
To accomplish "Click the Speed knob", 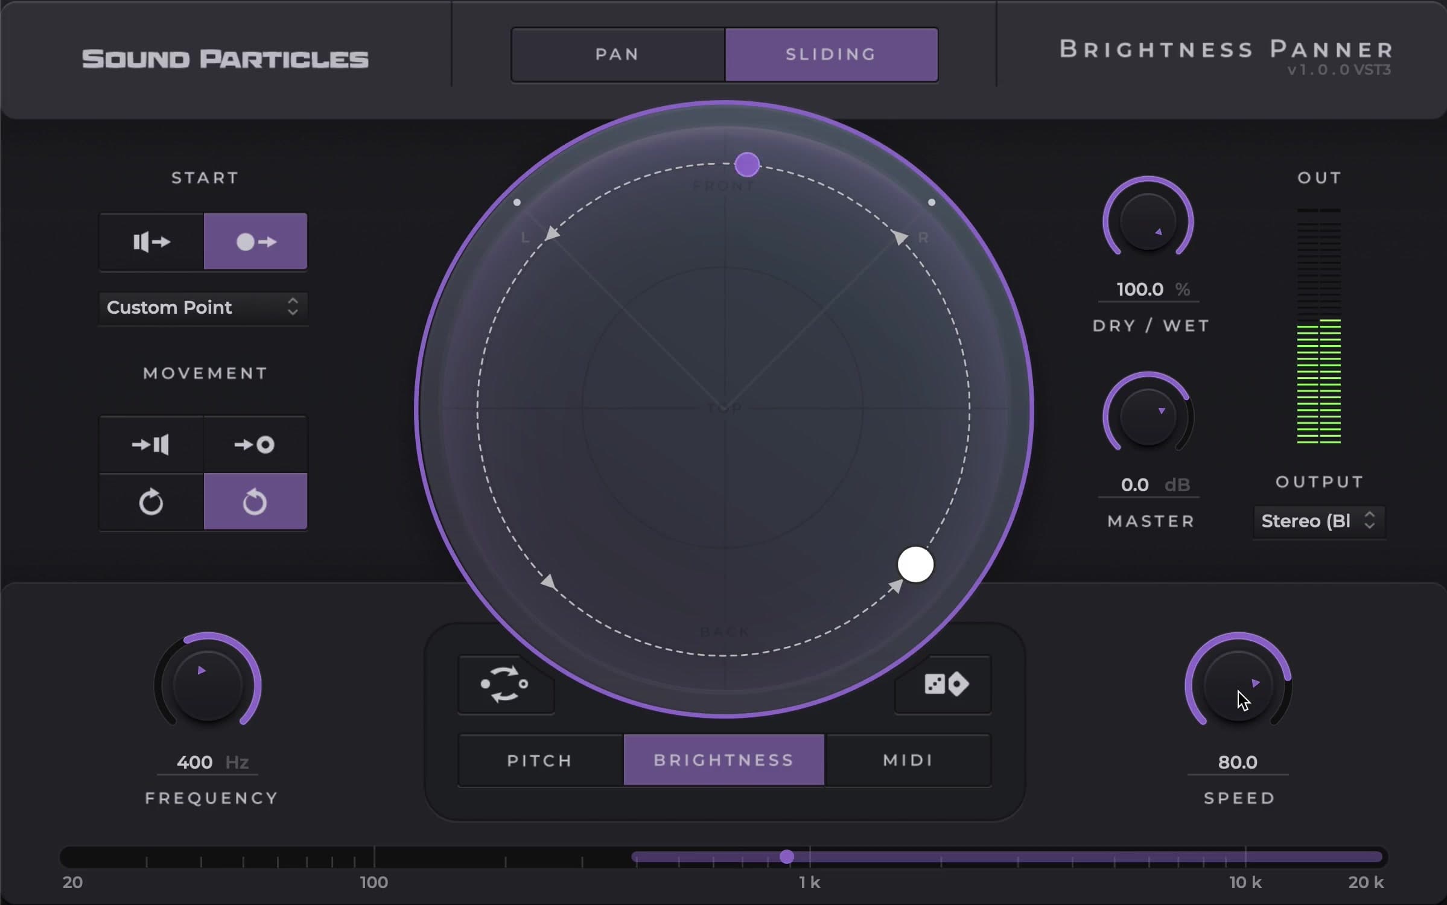I will (1238, 684).
